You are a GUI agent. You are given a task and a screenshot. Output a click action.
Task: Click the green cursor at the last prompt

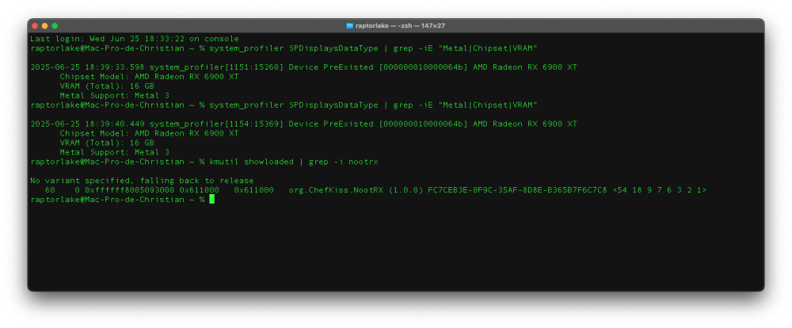click(x=211, y=199)
